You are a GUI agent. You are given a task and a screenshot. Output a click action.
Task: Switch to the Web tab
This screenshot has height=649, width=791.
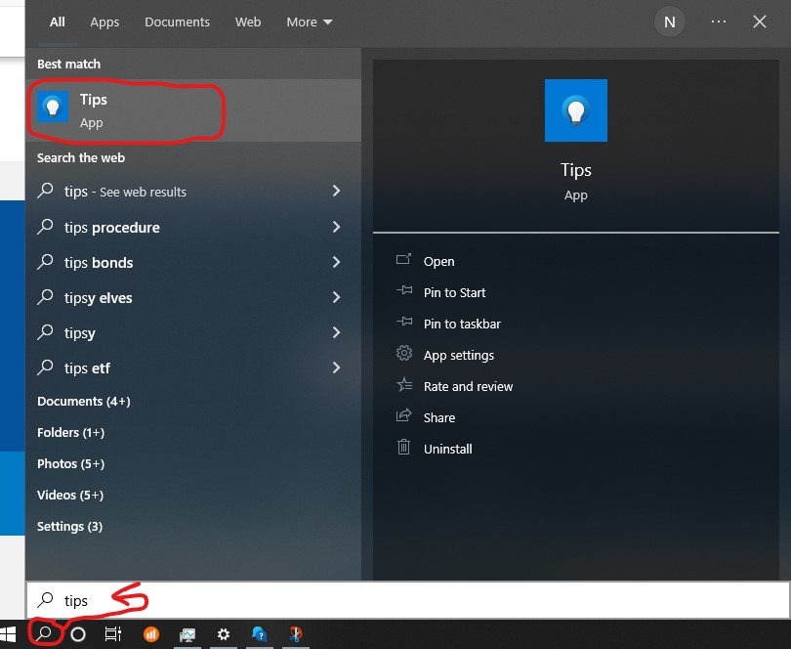248,22
